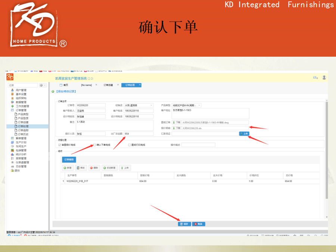Check the 确认下单完成 checkbox

(95, 145)
